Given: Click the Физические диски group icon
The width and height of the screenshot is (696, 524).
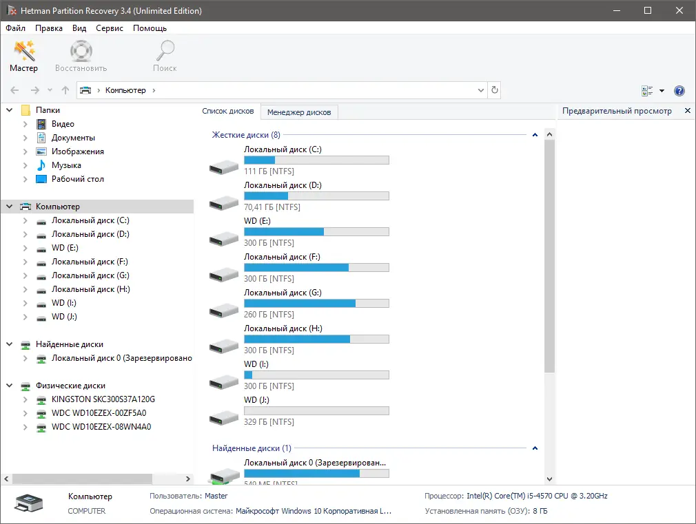Looking at the screenshot, I should coord(25,386).
